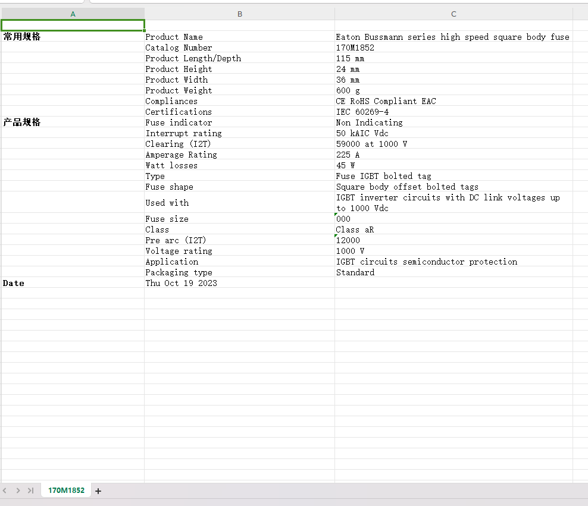Select the Type label cell
588x506 pixels.
pos(240,176)
